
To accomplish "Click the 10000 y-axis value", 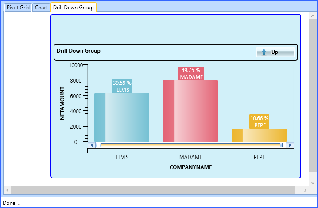I will point(76,65).
